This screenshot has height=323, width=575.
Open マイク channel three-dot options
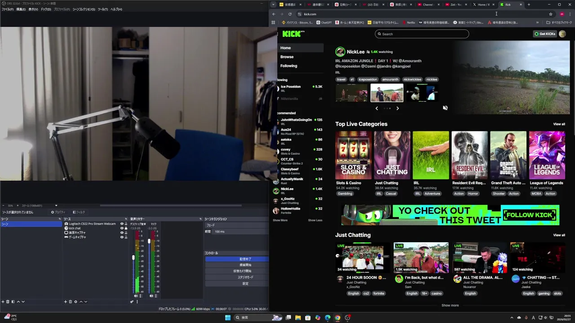point(156,296)
